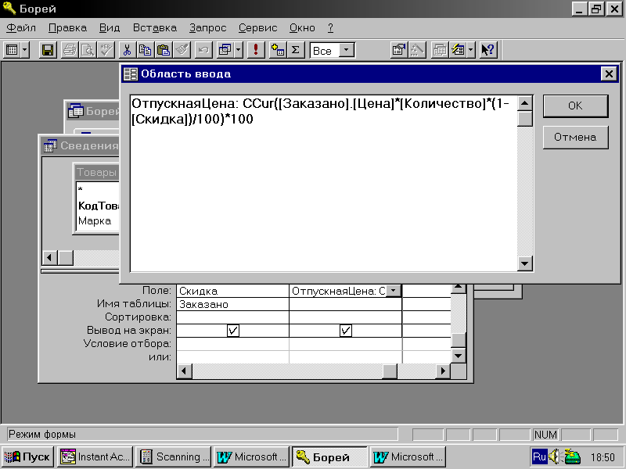The width and height of the screenshot is (626, 469).
Task: Open the New Object dropdown arrow
Action: point(471,50)
